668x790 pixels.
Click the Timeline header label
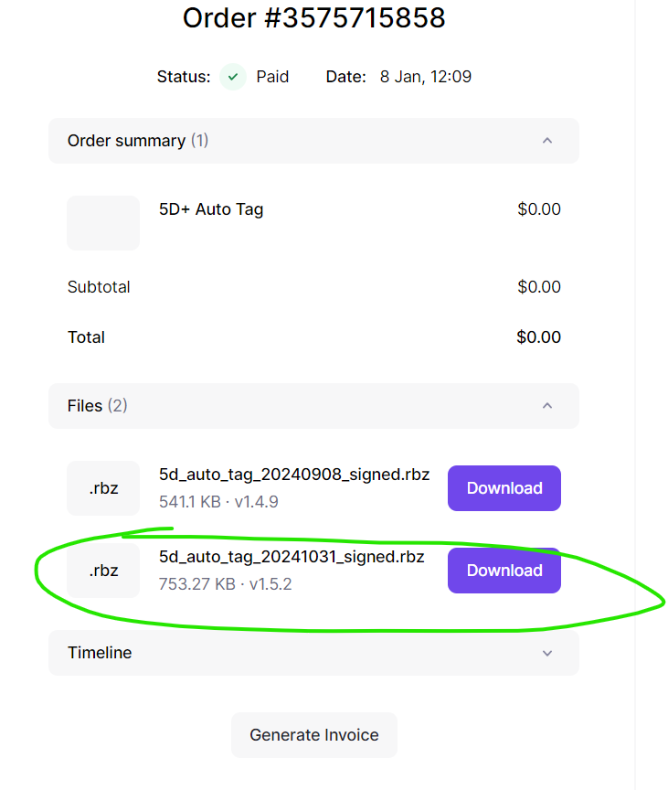99,653
